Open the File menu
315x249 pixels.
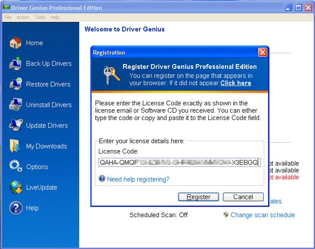pyautogui.click(x=8, y=17)
